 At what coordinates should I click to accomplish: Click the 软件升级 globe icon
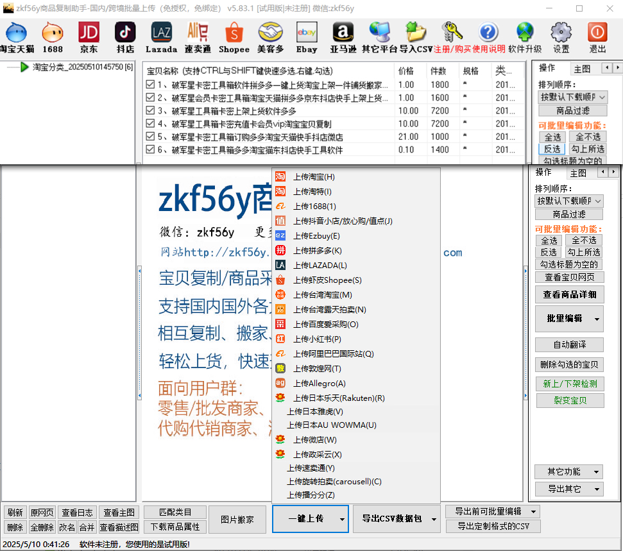[x=525, y=37]
